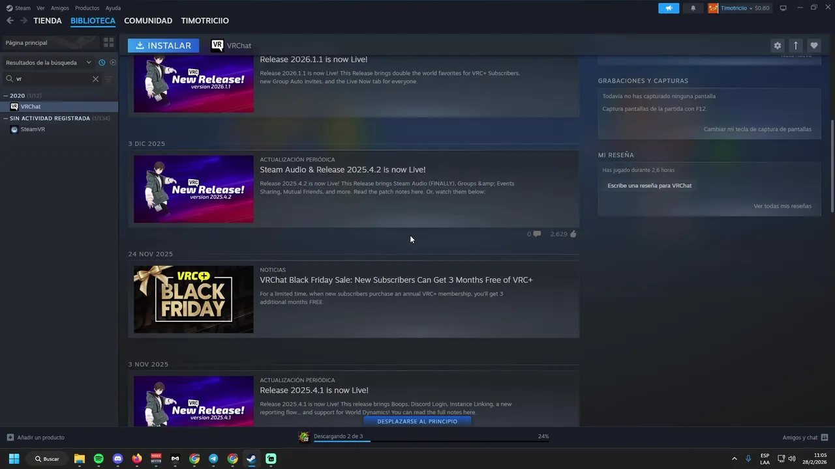This screenshot has width=835, height=469.
Task: Open the Productos menu
Action: (87, 8)
